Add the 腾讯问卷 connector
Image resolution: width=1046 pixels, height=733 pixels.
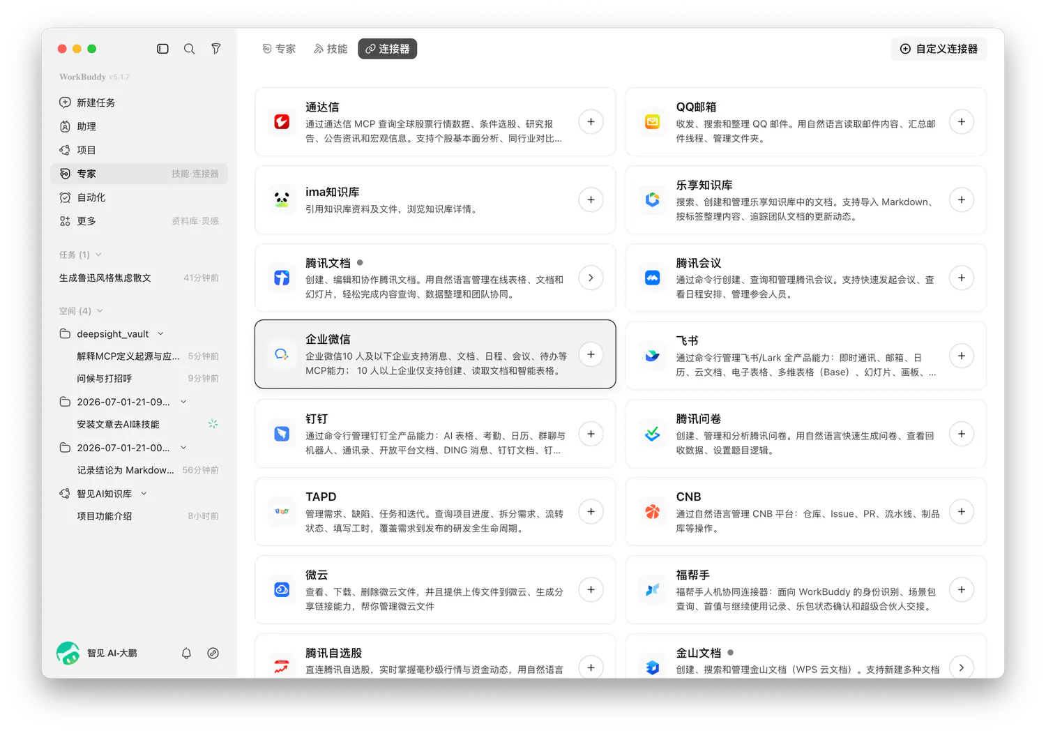(x=962, y=434)
